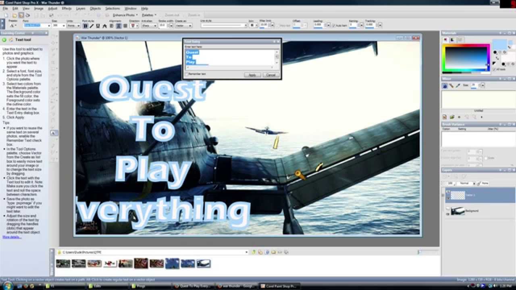The width and height of the screenshot is (516, 290).
Task: Open the Layers menu
Action: 81,8
